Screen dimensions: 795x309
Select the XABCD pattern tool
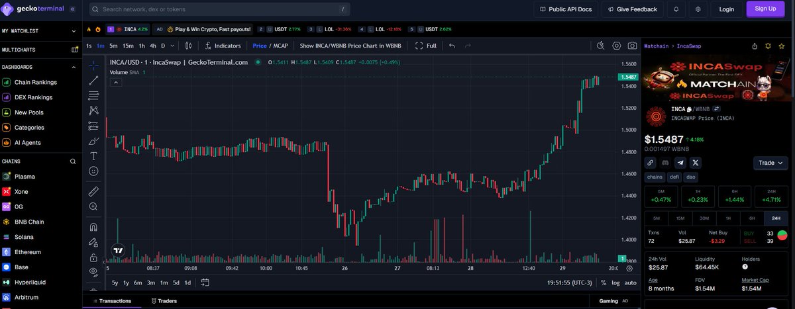click(x=93, y=110)
